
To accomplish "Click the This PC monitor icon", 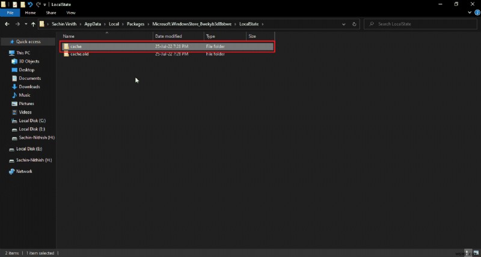I will 11,53.
